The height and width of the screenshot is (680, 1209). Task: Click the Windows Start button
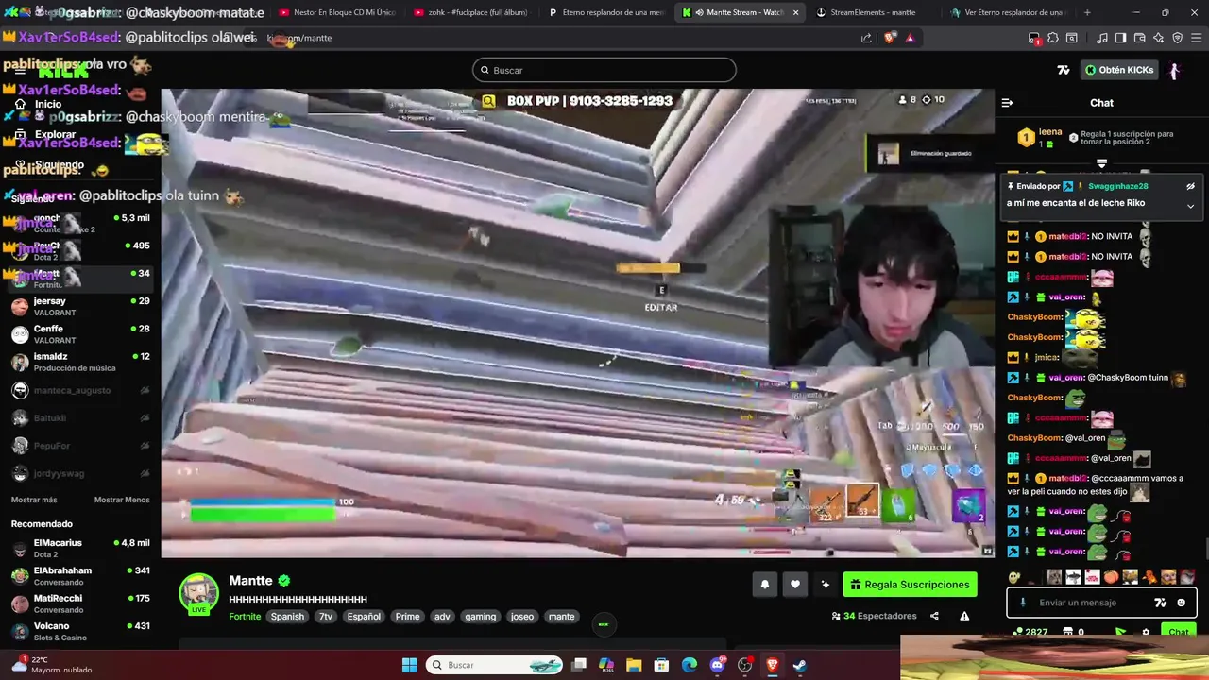click(409, 665)
